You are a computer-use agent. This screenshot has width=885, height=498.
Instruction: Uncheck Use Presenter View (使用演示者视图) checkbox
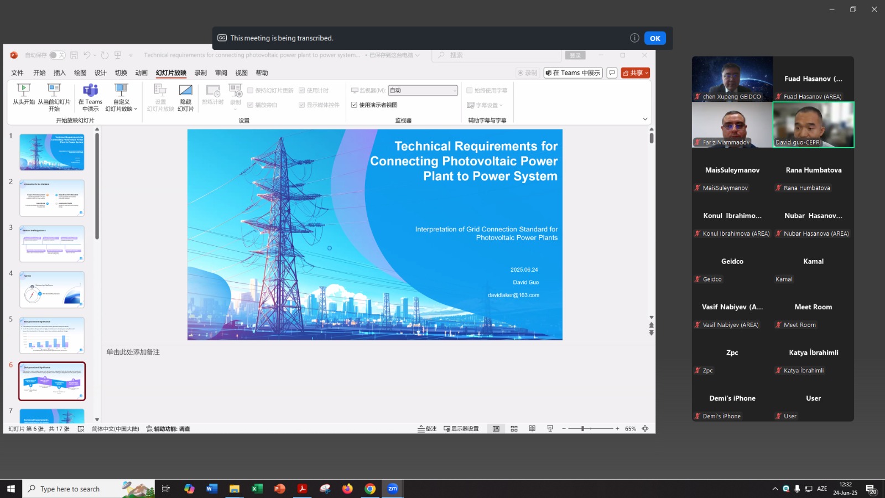pyautogui.click(x=354, y=105)
